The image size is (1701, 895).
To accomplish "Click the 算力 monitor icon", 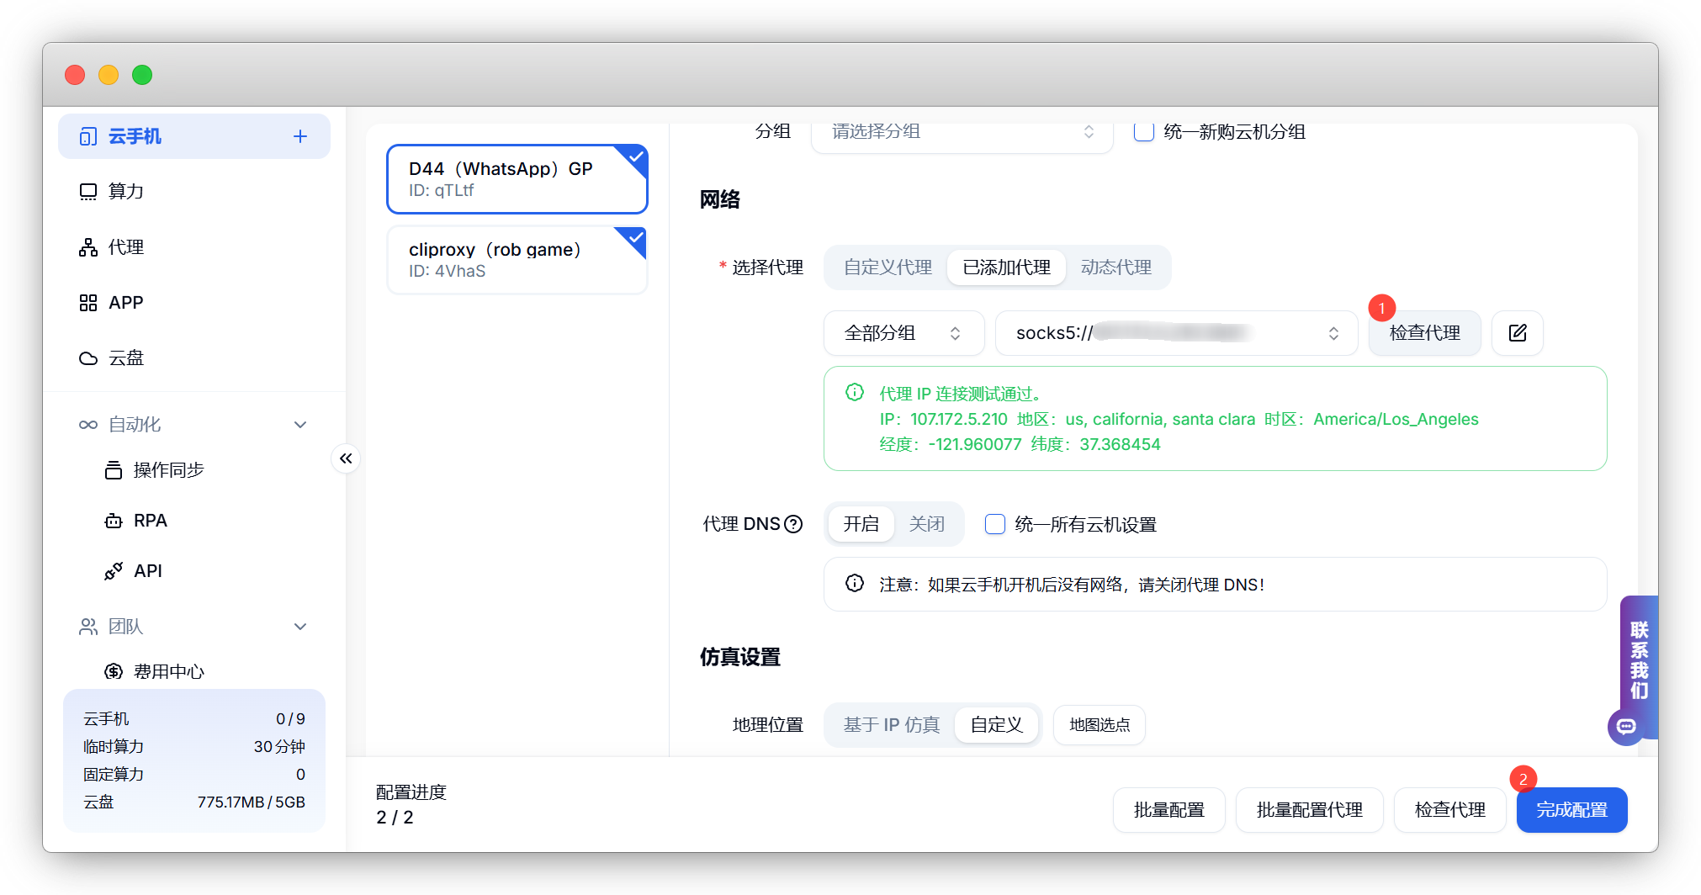I will click(87, 192).
